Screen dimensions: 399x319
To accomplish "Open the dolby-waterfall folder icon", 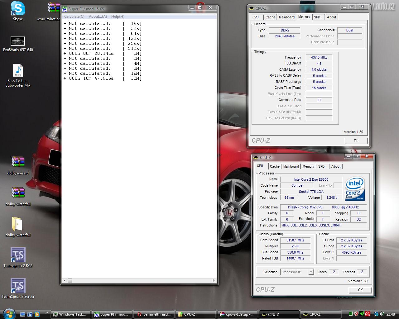I will click(17, 224).
